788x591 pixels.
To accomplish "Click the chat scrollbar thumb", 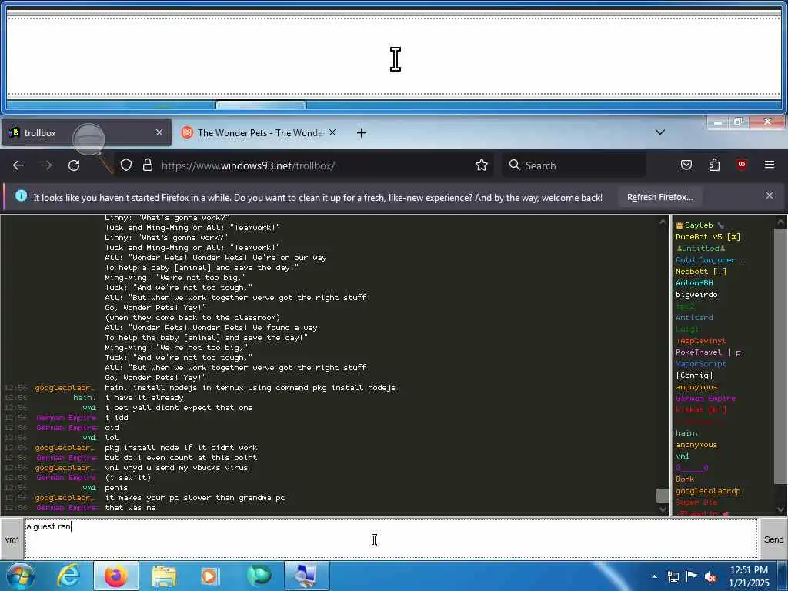I will click(663, 495).
